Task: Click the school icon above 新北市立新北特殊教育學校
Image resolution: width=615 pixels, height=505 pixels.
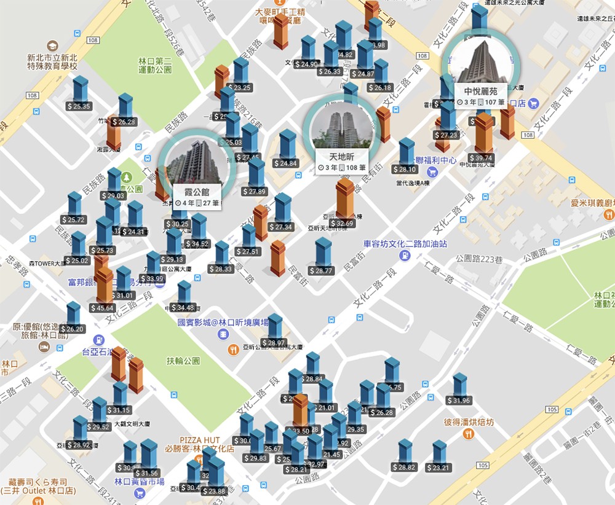Action: (52, 46)
